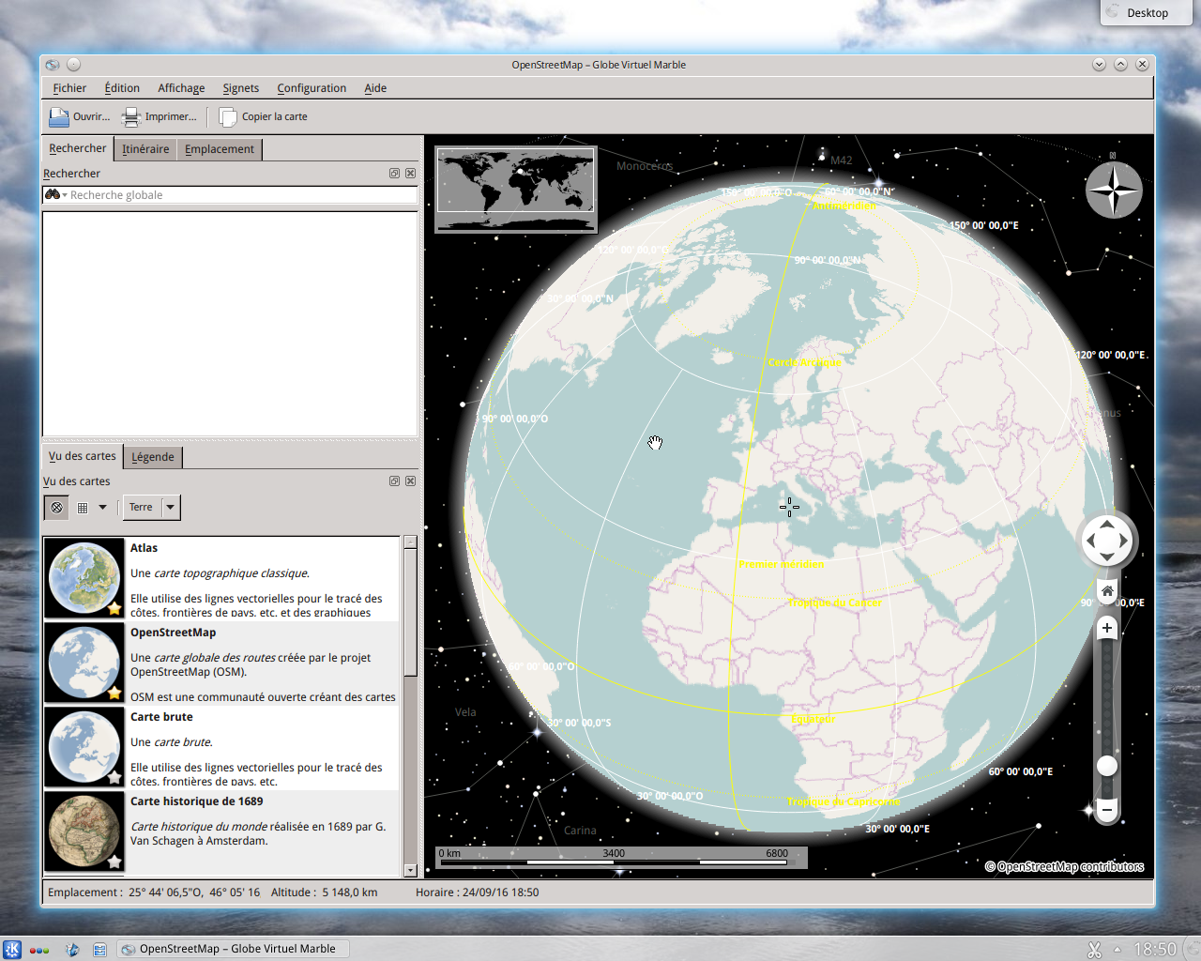
Task: Select the OpenStreetMap theme thumbnail
Action: [x=84, y=663]
